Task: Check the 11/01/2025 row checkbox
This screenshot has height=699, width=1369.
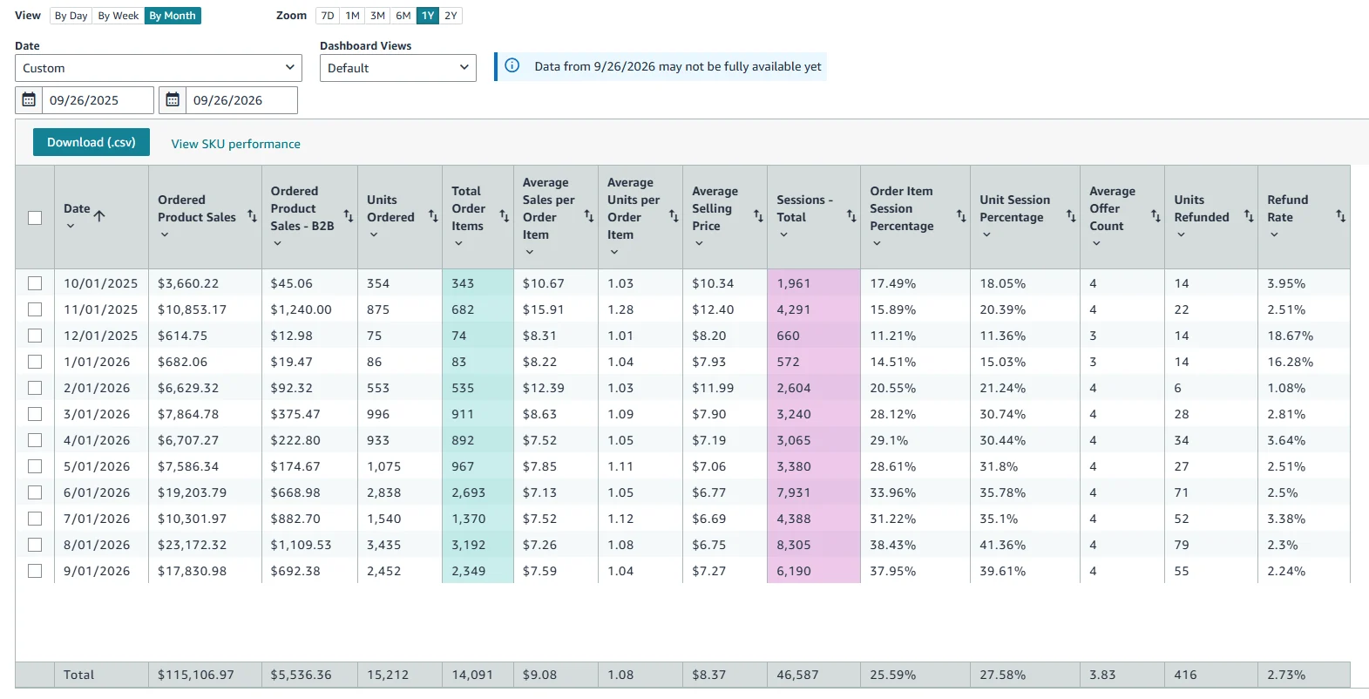Action: click(x=35, y=309)
